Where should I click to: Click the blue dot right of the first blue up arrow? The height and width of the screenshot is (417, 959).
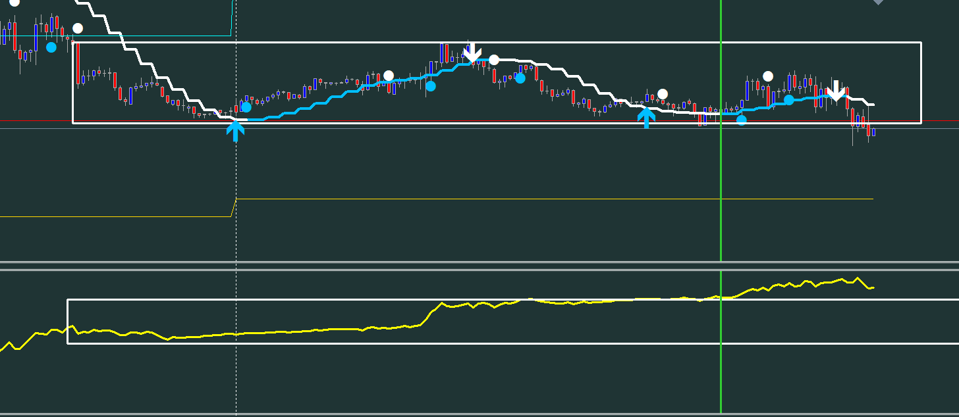246,107
